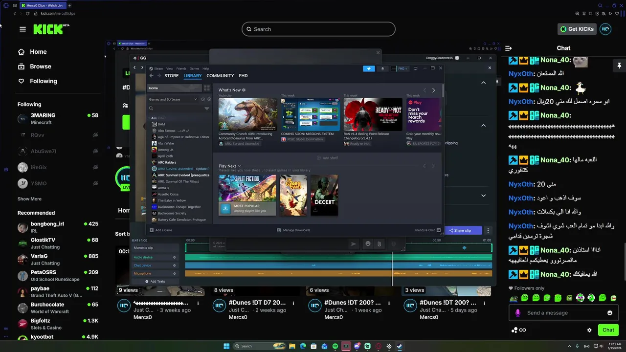Click Add shelf in Steam library
Image resolution: width=626 pixels, height=352 pixels.
click(327, 158)
